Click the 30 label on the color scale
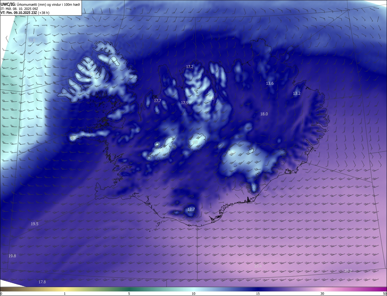This screenshot has height=296, width=387. (322, 294)
